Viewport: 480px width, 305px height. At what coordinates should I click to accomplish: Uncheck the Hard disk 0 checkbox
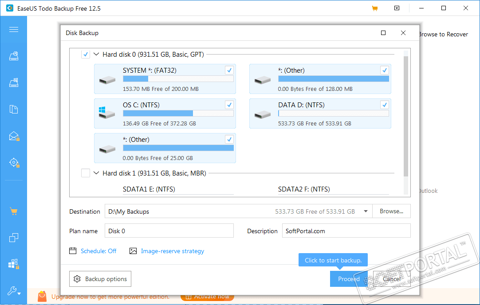pos(86,55)
